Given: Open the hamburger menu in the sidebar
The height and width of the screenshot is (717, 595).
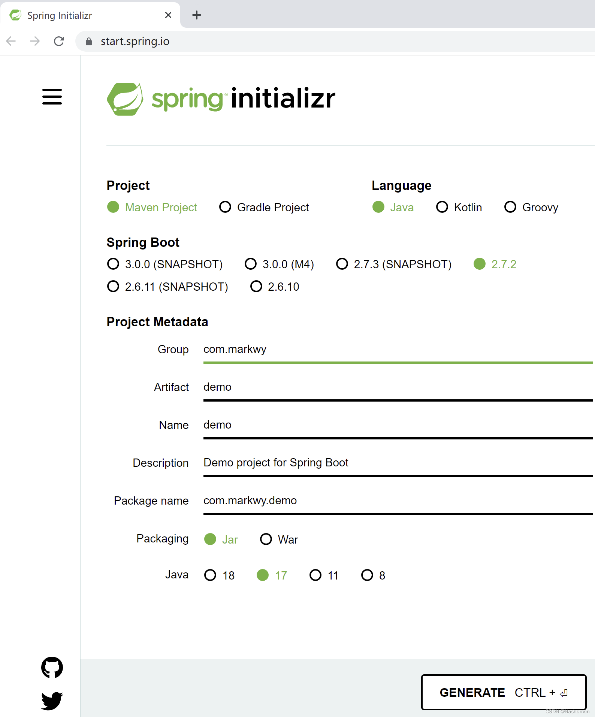Looking at the screenshot, I should [x=52, y=97].
